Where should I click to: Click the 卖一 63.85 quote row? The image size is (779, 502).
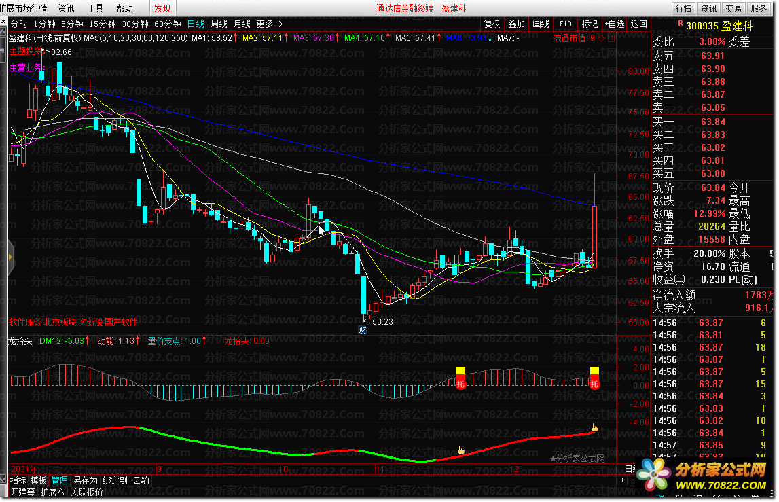click(x=713, y=107)
